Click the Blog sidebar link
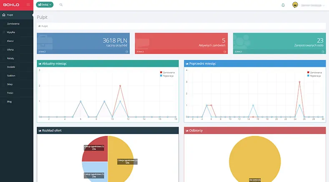This screenshot has height=182, width=329. (9, 102)
